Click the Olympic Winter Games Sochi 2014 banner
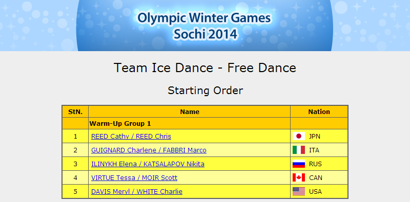The image size is (410, 202). pos(204,26)
